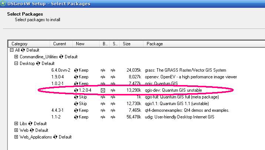Expand the Libs category
This screenshot has height=150, width=265.
pyautogui.click(x=16, y=124)
